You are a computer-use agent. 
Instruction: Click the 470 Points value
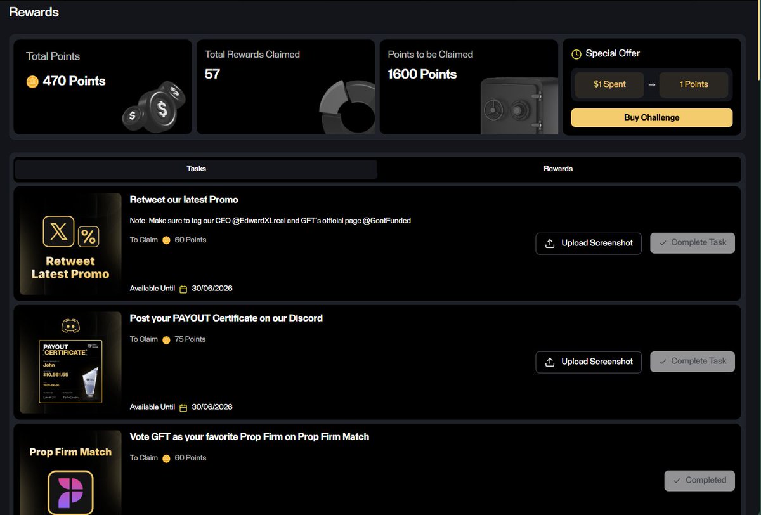(x=74, y=82)
